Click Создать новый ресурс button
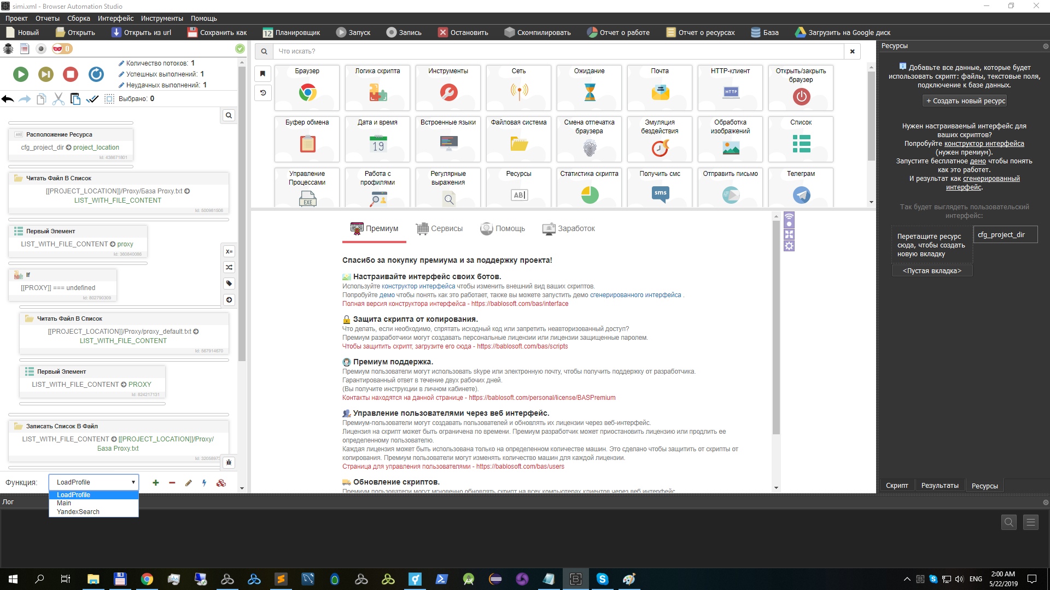The width and height of the screenshot is (1050, 590). (x=965, y=101)
